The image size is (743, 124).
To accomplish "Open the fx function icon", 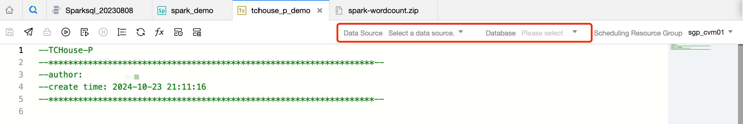I will (159, 32).
